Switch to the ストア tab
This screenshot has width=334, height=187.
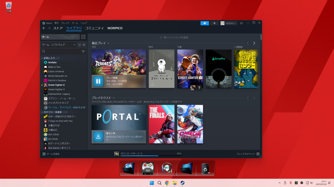tap(58, 28)
